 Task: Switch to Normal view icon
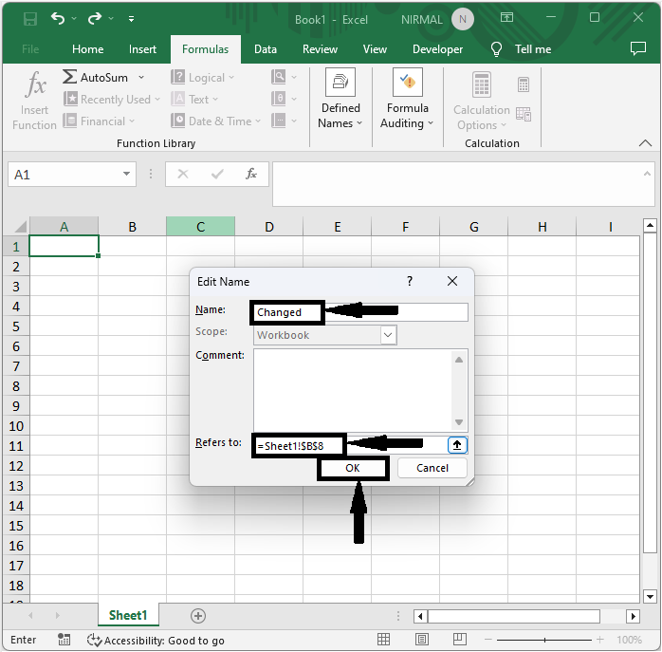click(383, 640)
